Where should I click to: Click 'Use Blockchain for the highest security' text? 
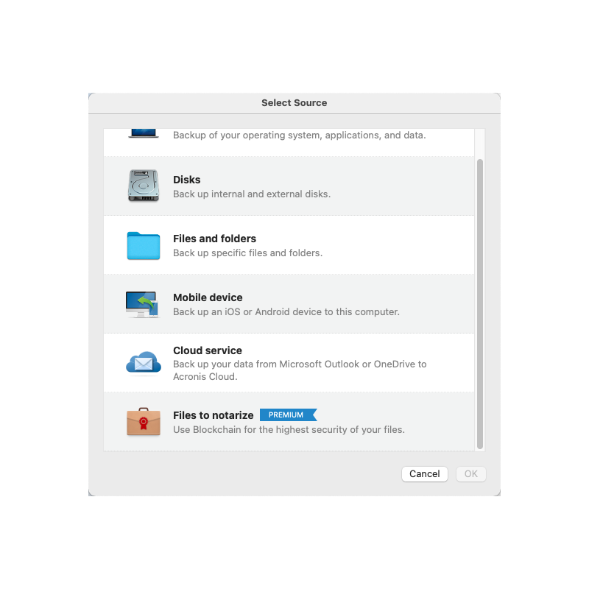(289, 430)
